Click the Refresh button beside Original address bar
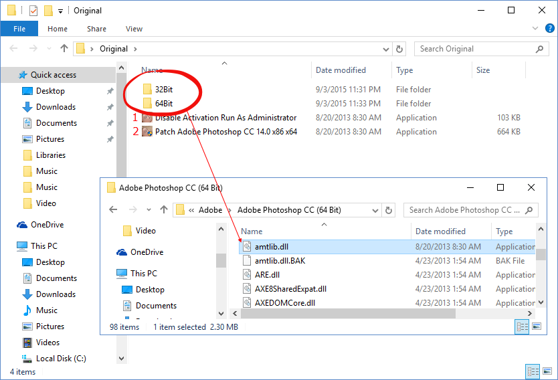Viewport: 558px width, 380px height. [399, 49]
